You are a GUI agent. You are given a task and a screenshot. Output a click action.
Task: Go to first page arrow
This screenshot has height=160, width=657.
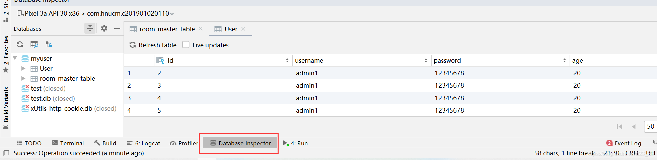[619, 127]
